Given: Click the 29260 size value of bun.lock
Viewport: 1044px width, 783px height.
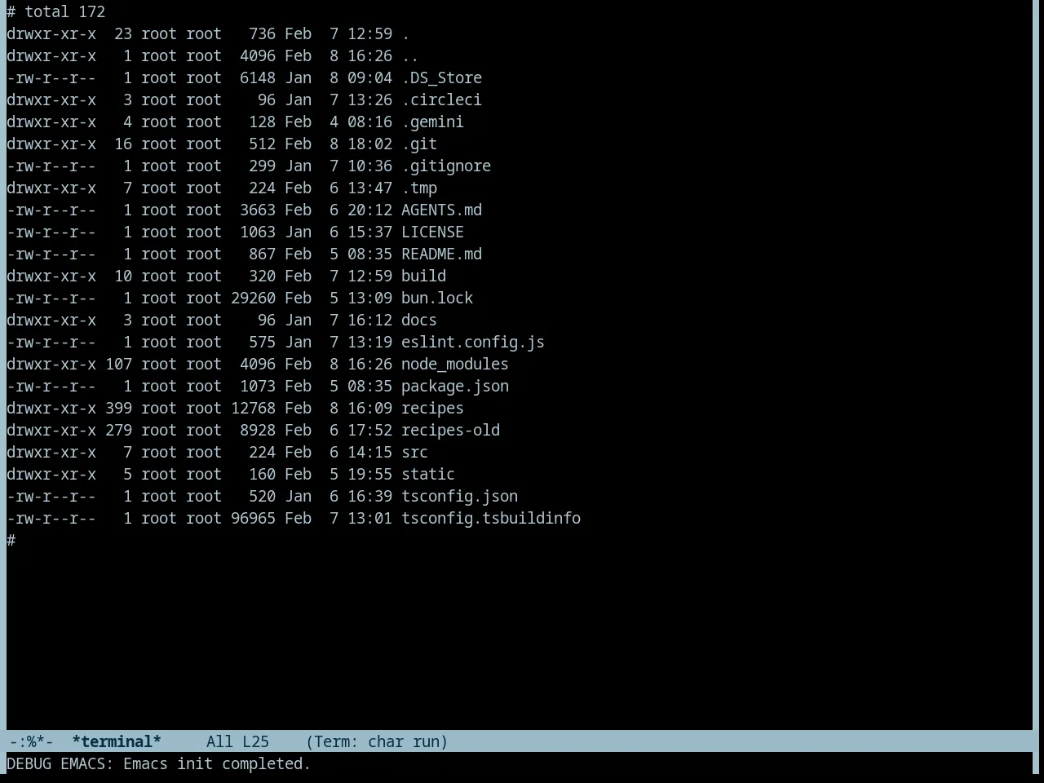Looking at the screenshot, I should click(253, 299).
